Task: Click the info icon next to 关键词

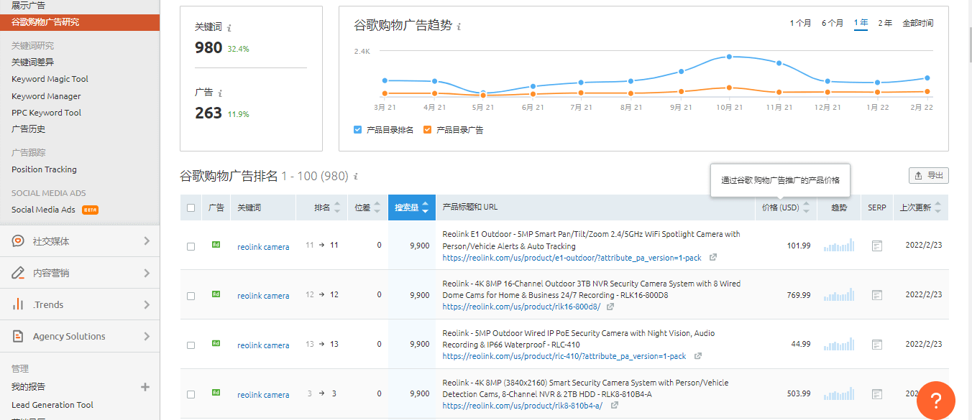Action: 229,28
